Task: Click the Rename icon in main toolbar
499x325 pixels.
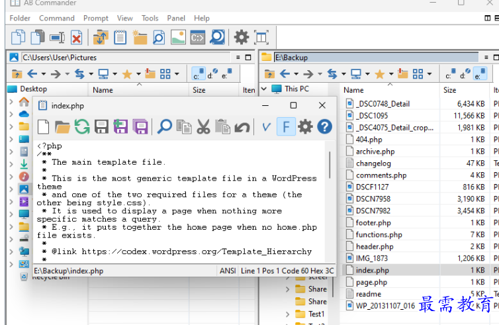Action: [x=58, y=38]
